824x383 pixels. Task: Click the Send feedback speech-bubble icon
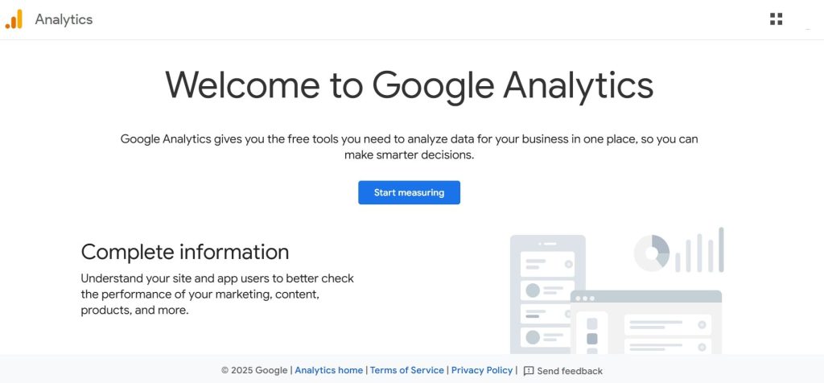tap(529, 371)
